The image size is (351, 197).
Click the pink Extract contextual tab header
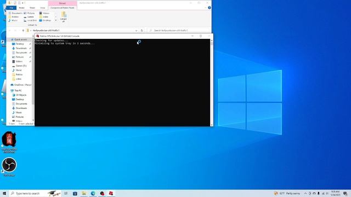pos(63,3)
